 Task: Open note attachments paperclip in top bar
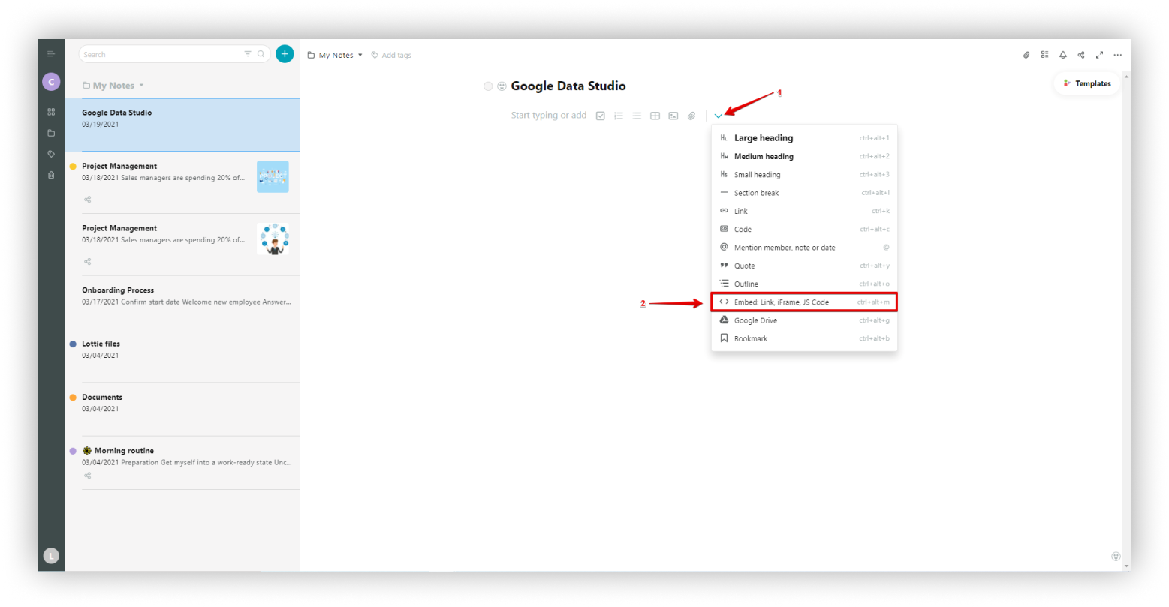(1026, 55)
